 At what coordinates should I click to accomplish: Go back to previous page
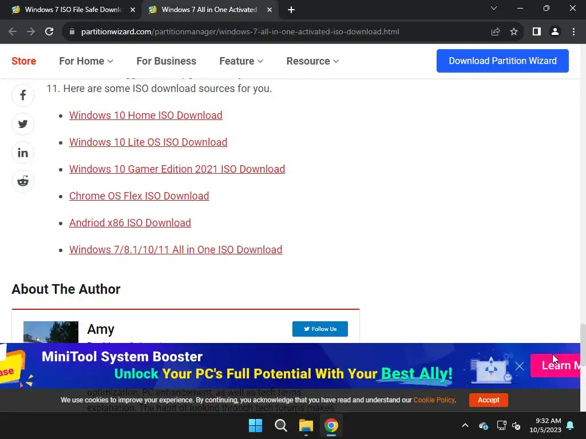pos(13,32)
